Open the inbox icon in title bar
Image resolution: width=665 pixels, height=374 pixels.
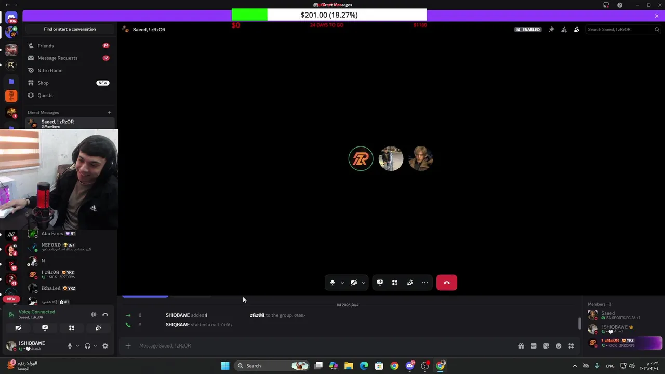(606, 5)
